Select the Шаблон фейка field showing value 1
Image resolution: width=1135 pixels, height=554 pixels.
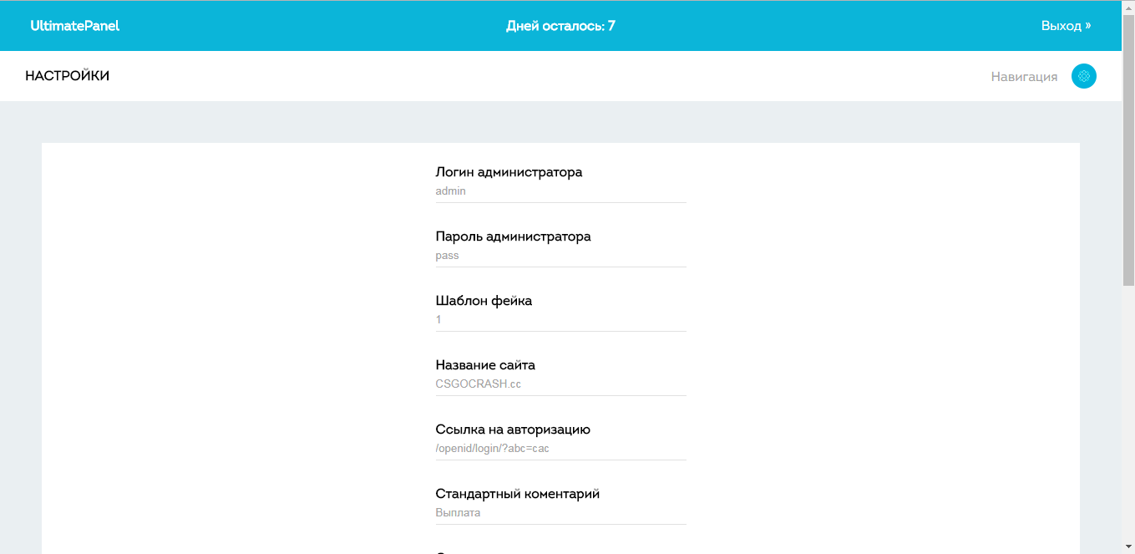click(x=560, y=320)
